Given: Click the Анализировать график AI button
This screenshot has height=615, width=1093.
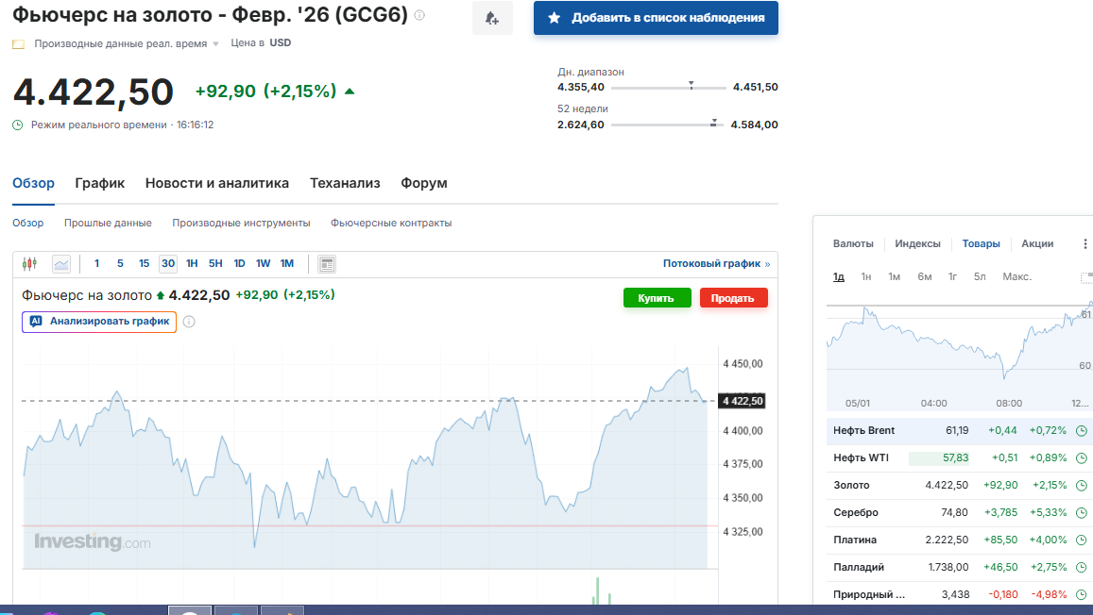Looking at the screenshot, I should tap(99, 322).
